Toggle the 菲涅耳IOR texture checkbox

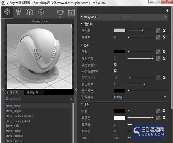point(164,77)
